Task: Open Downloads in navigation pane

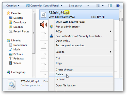Action: 20,22
